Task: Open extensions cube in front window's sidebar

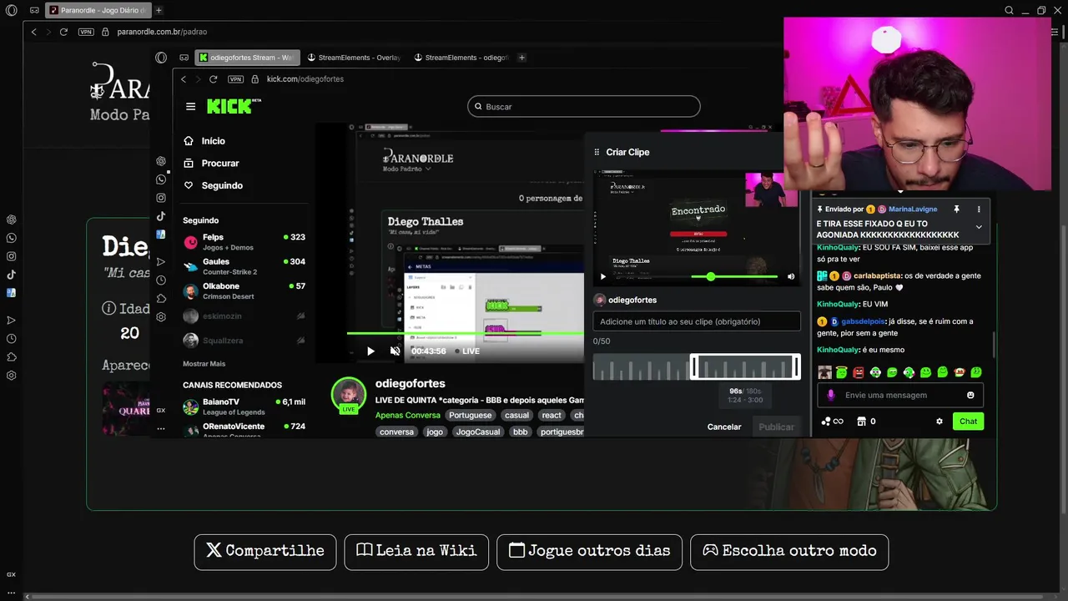Action: (x=161, y=299)
